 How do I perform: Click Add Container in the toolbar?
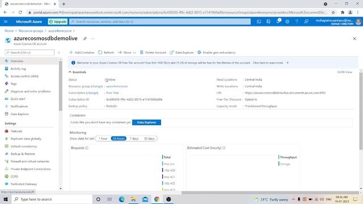click(82, 53)
